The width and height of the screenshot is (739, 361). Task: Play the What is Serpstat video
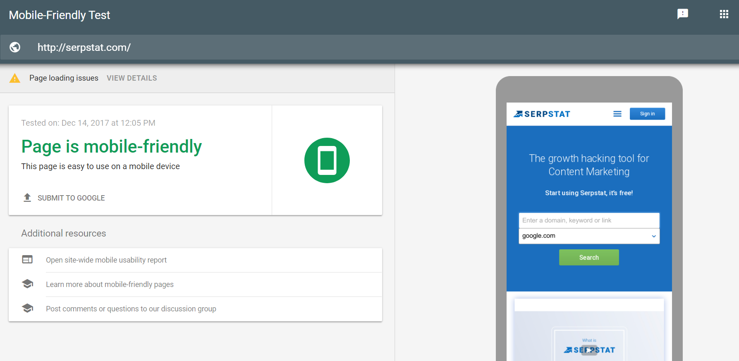click(x=589, y=350)
